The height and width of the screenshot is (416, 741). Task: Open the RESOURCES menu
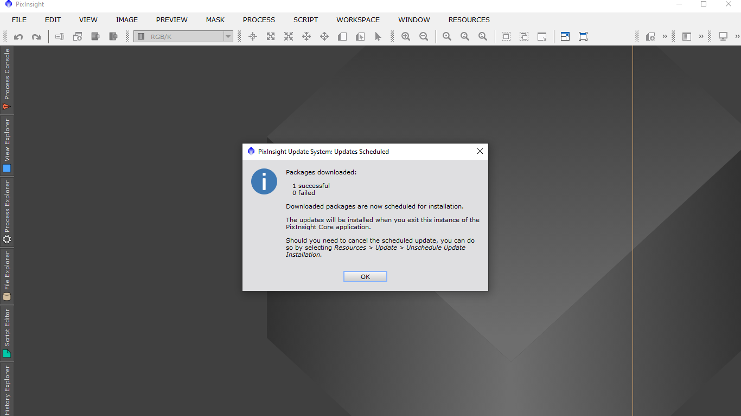[x=469, y=19]
